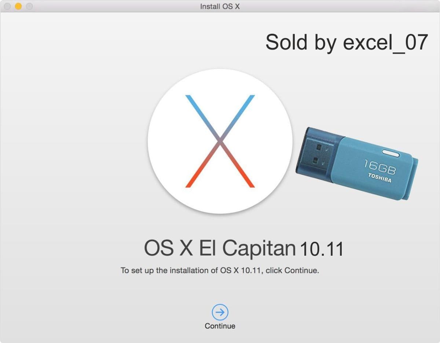
Task: Click the OS X El Capitan X logo center
Action: click(x=220, y=141)
